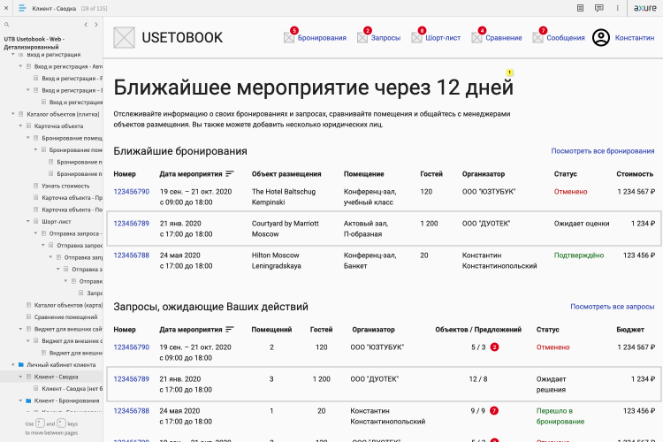This screenshot has width=663, height=442.
Task: Click red badge 2 in 5 / 3 row
Action: click(494, 347)
